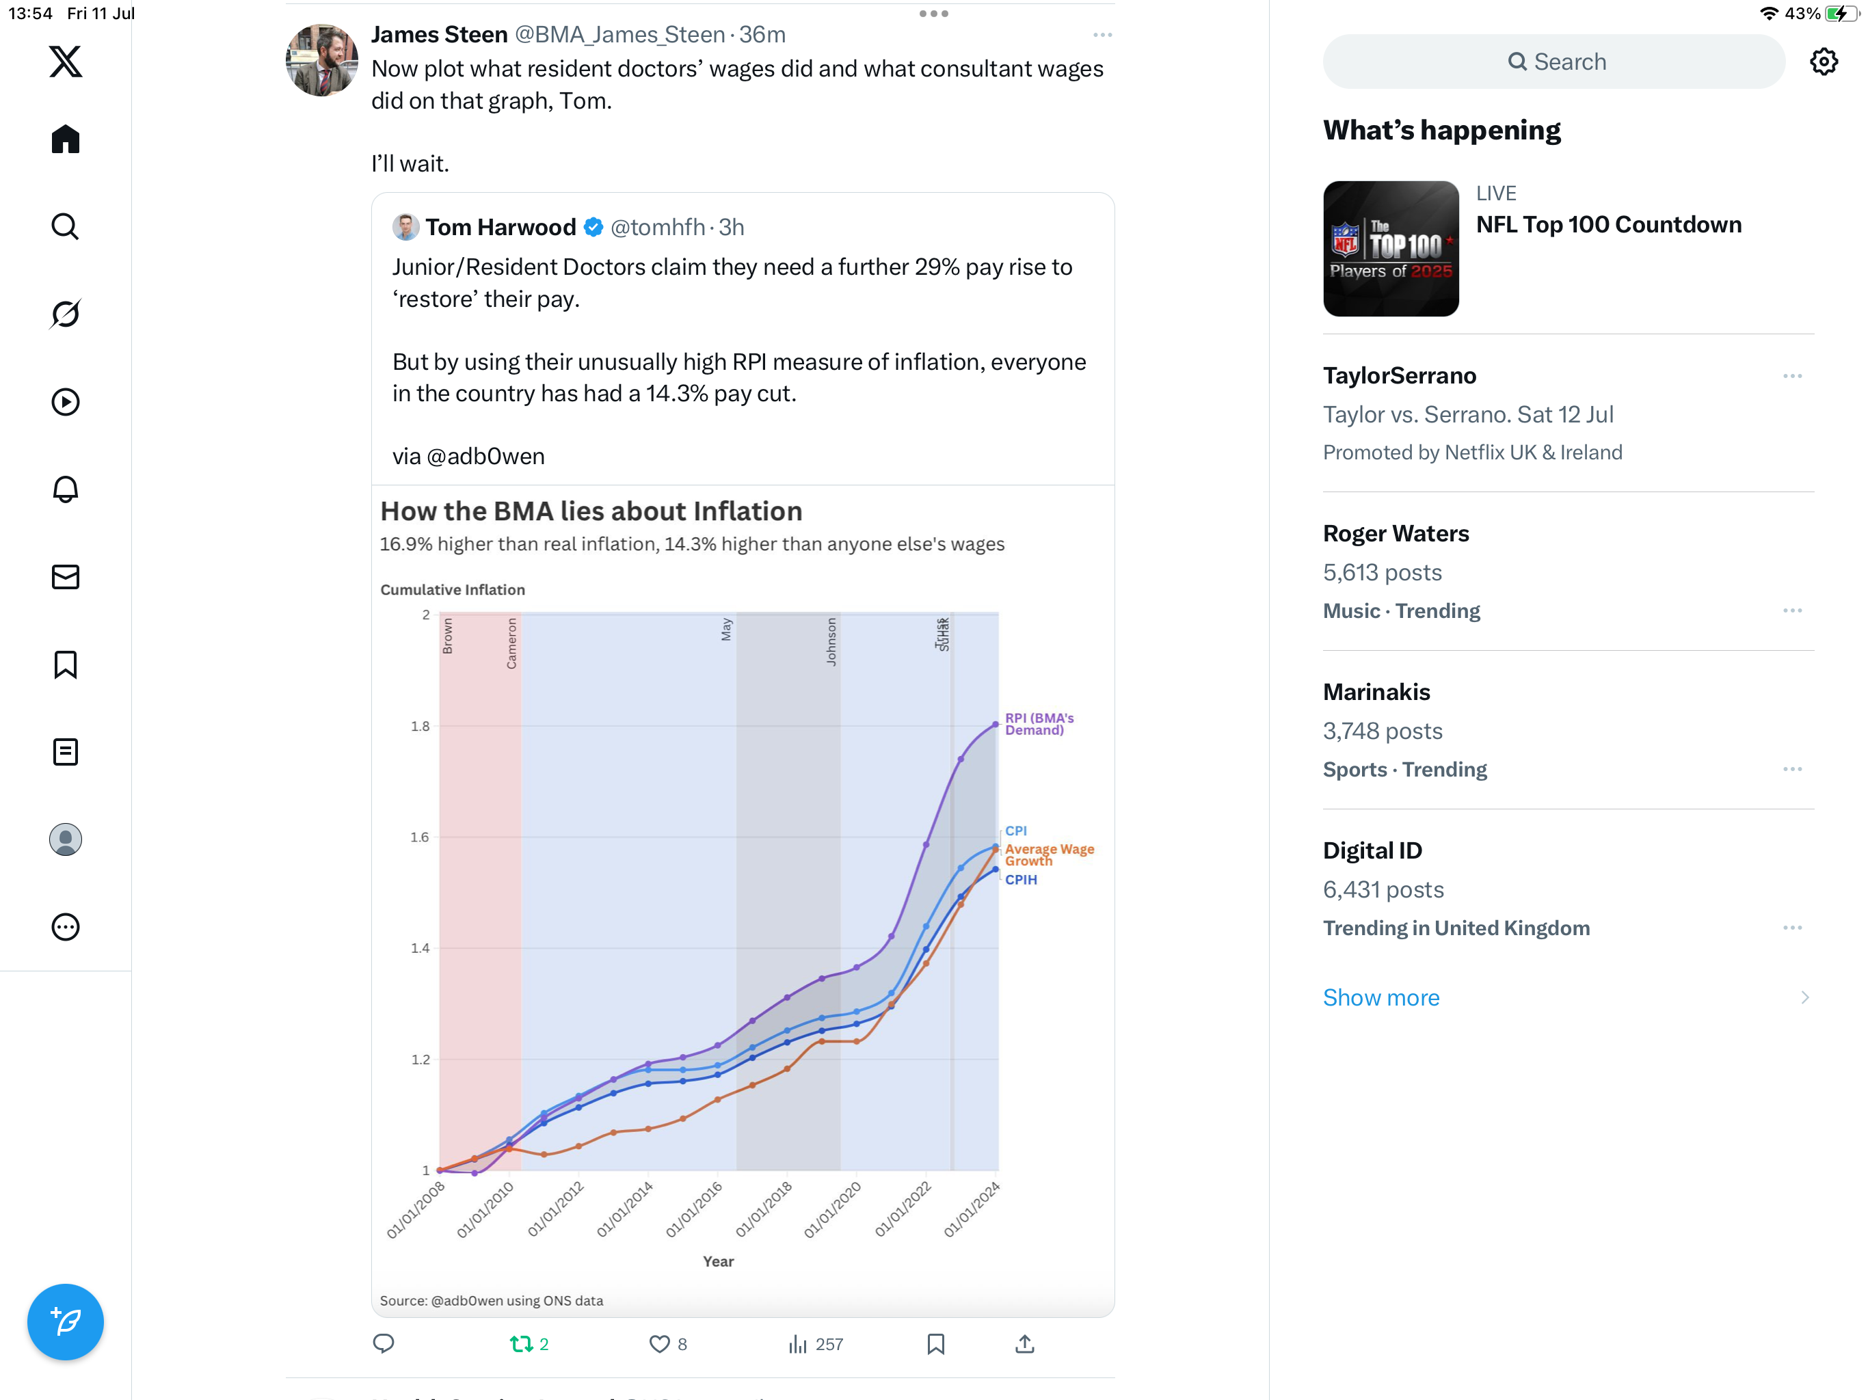The image size is (1868, 1400).
Task: Bookmark this post
Action: tap(935, 1343)
